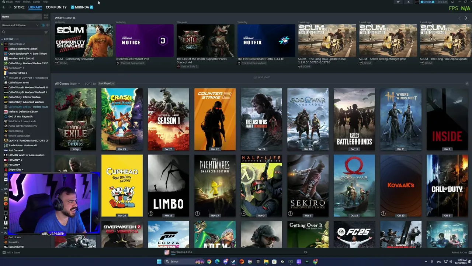
Task: Open Epic Games Launcher from the taskbar
Action: tap(258, 262)
